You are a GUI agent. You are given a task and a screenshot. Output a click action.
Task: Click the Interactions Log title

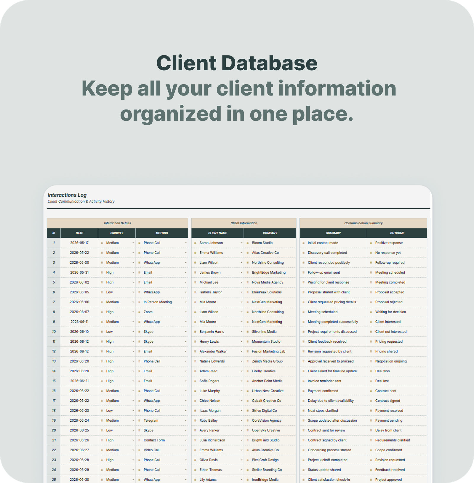pyautogui.click(x=67, y=195)
